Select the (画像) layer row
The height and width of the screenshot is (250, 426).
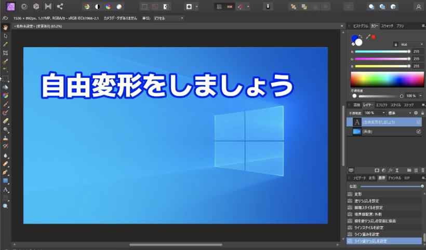384,132
